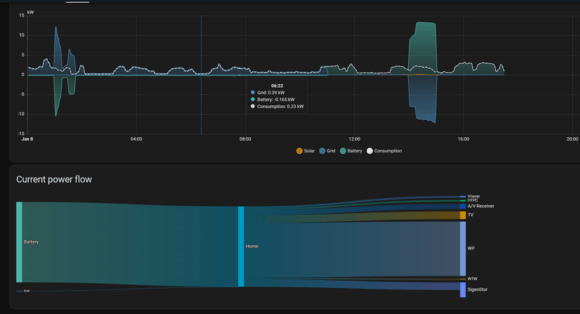Click the Vriezer flow label

point(473,196)
